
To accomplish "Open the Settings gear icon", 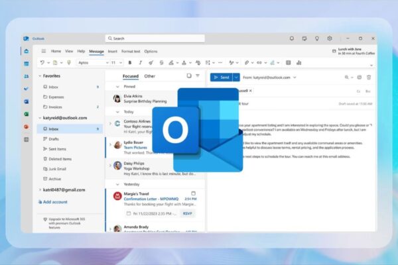I will click(330, 38).
